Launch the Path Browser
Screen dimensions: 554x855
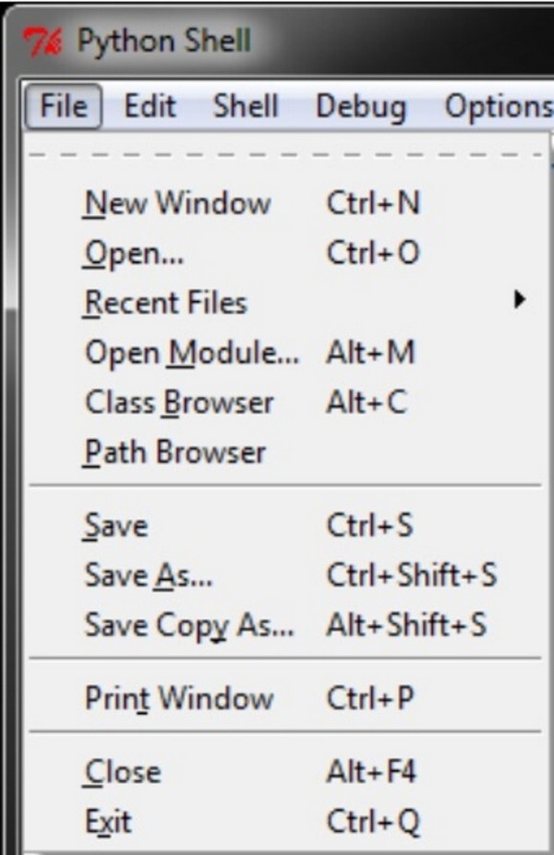[288, 452]
